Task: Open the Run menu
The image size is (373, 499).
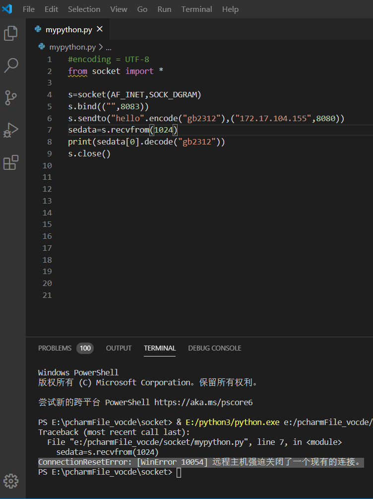Action: click(164, 9)
